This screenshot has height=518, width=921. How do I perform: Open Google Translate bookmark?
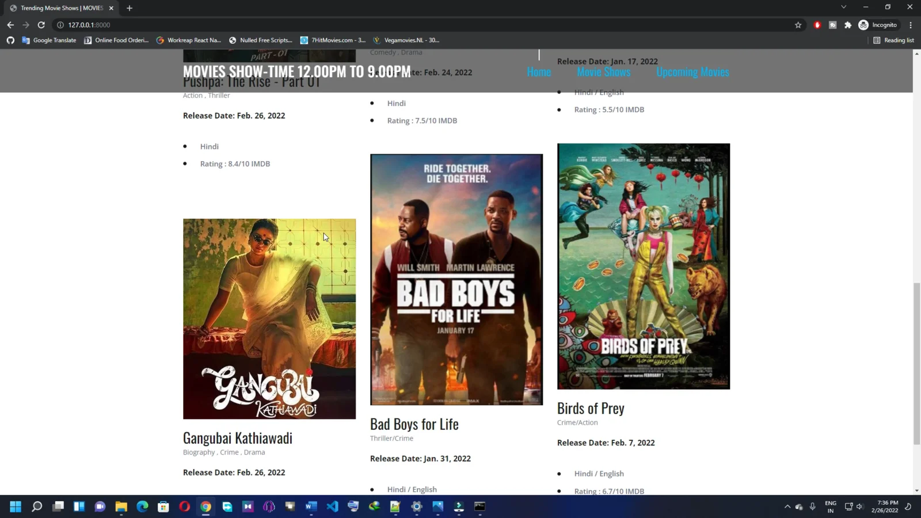(x=49, y=40)
